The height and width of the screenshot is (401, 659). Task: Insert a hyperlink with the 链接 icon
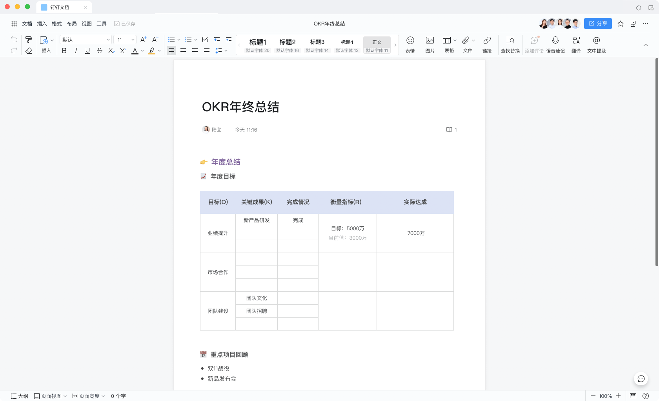click(x=487, y=44)
